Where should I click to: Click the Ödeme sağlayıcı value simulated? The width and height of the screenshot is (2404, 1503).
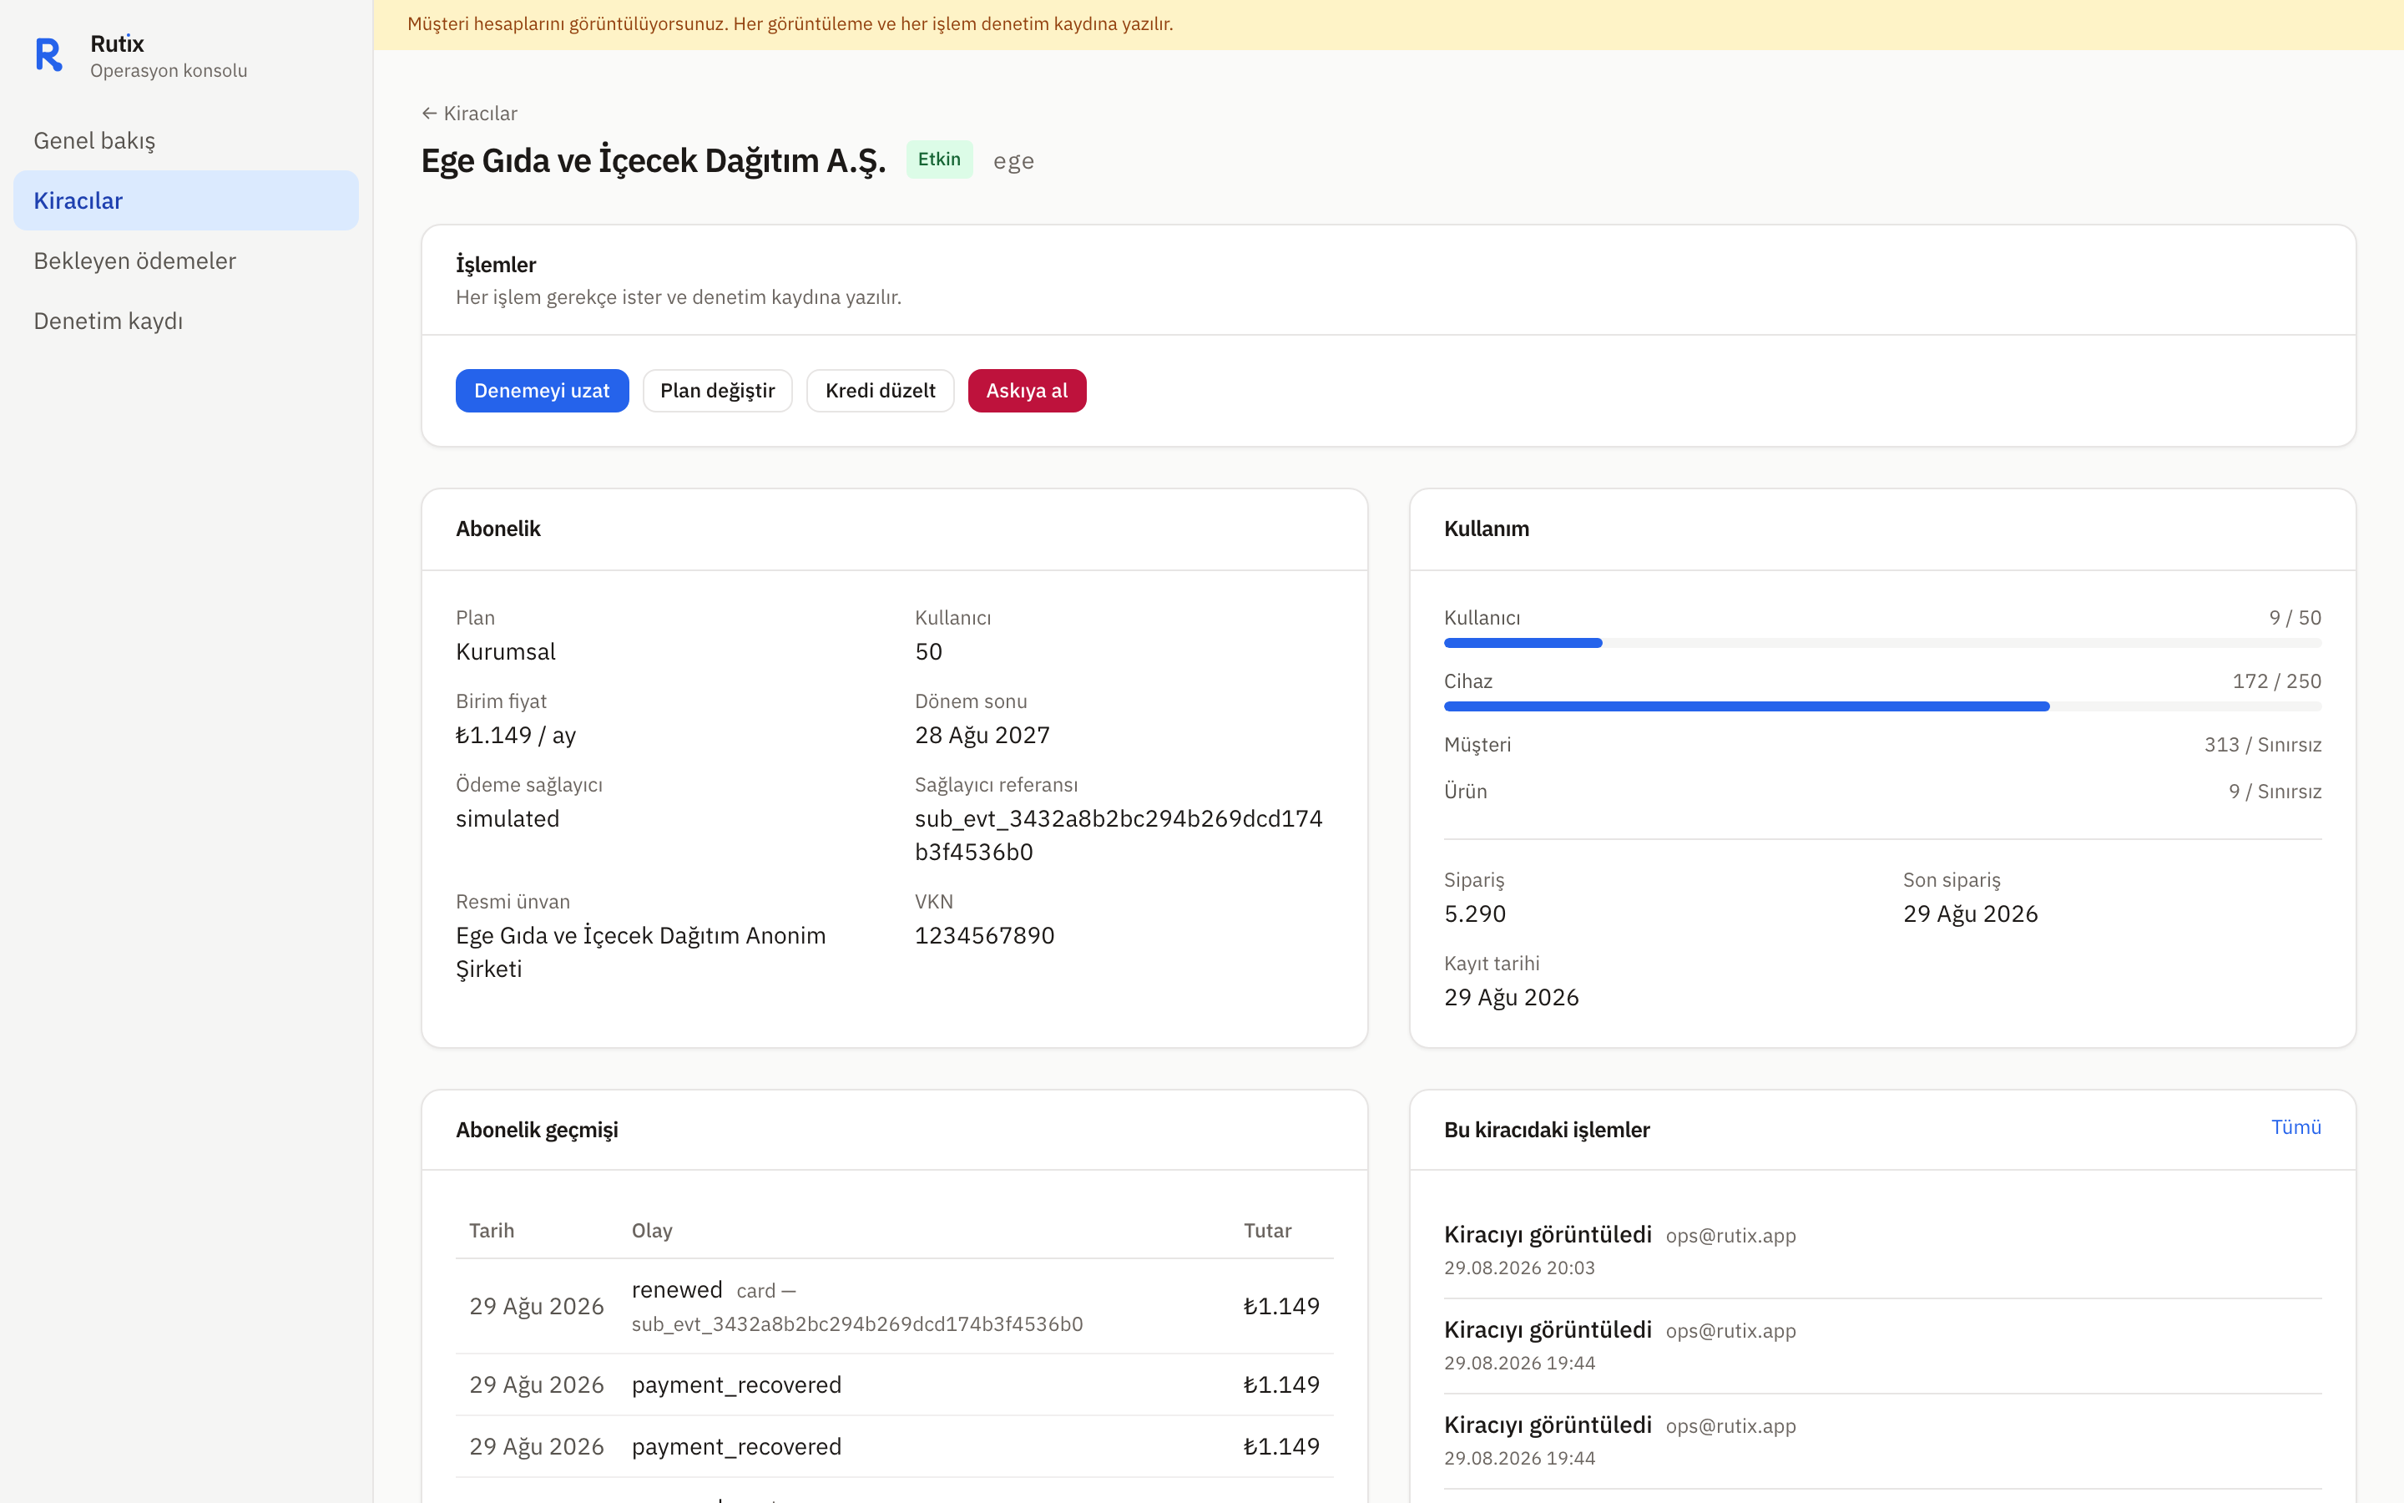508,818
